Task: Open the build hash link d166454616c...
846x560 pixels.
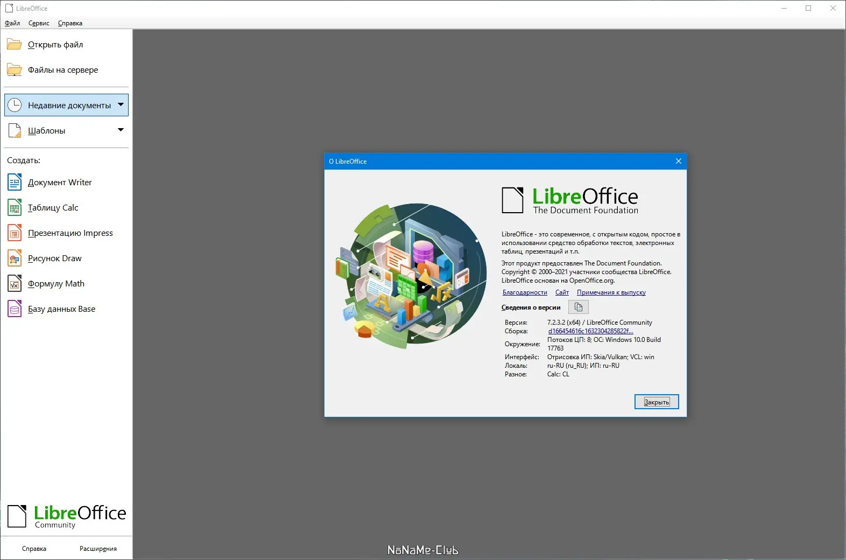Action: 591,331
